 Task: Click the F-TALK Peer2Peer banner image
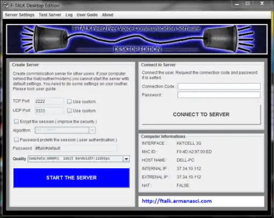pos(137,39)
